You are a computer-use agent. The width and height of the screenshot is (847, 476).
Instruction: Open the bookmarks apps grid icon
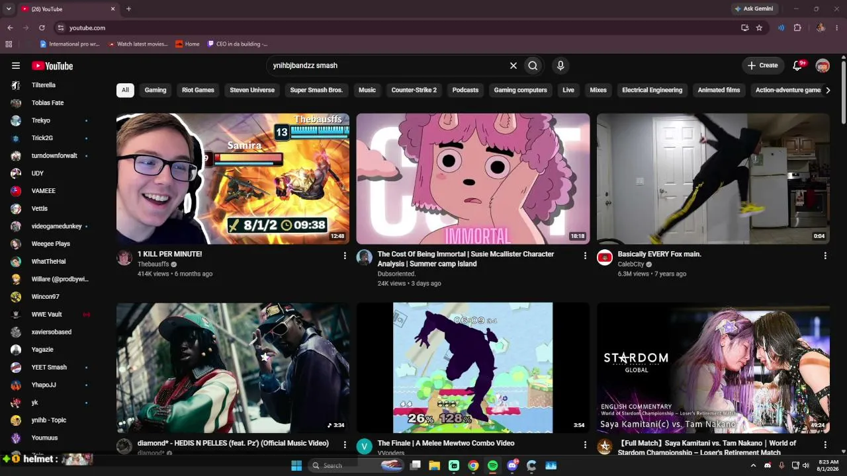click(x=9, y=44)
